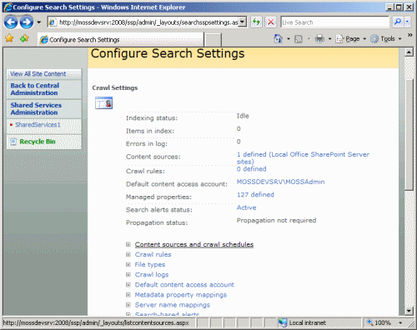
Task: Click bullet icon beside File types
Action: click(128, 264)
